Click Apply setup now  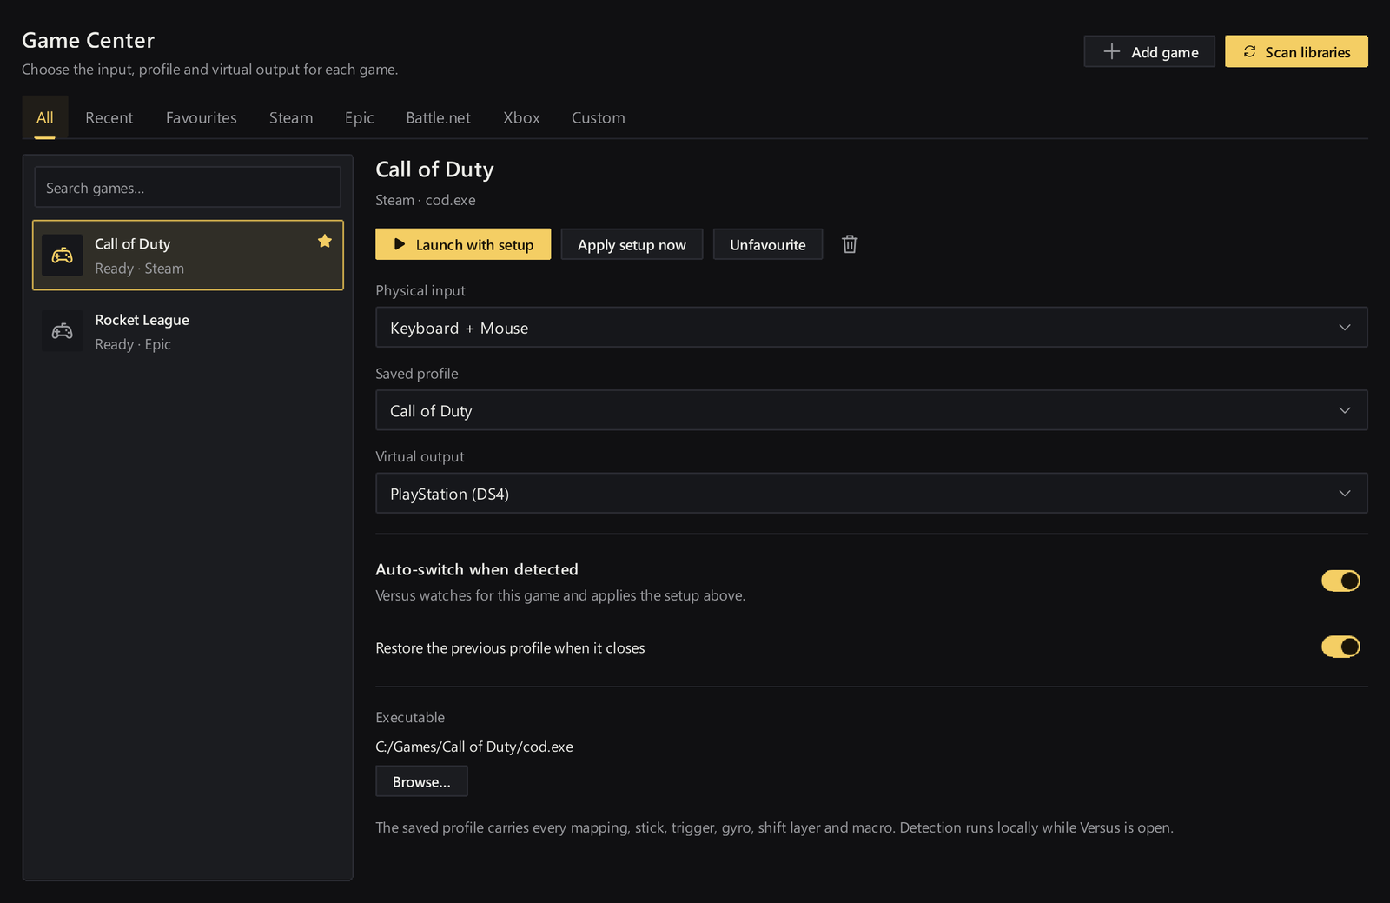tap(632, 244)
